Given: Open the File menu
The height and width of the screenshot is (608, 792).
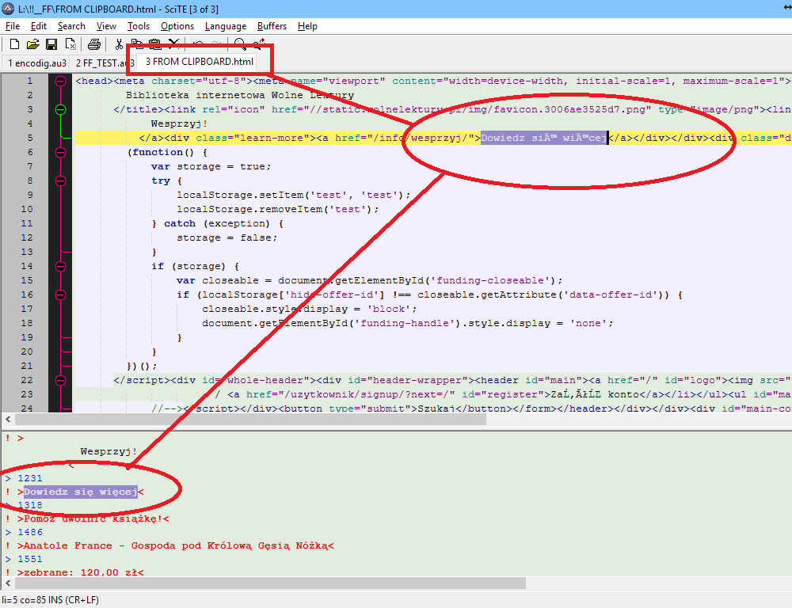Looking at the screenshot, I should 13,26.
